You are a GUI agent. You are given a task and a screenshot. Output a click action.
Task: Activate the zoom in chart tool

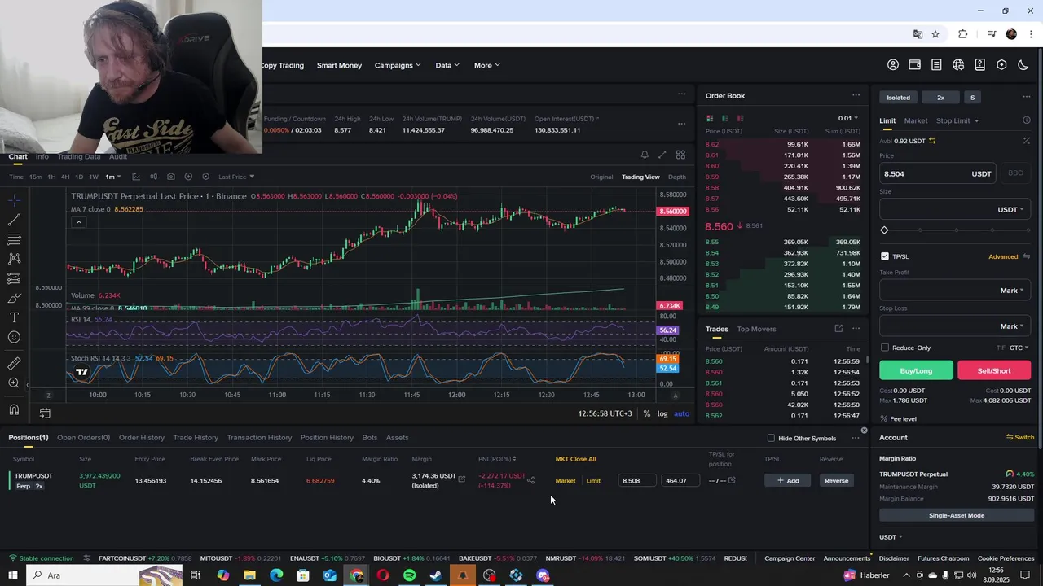tap(14, 383)
